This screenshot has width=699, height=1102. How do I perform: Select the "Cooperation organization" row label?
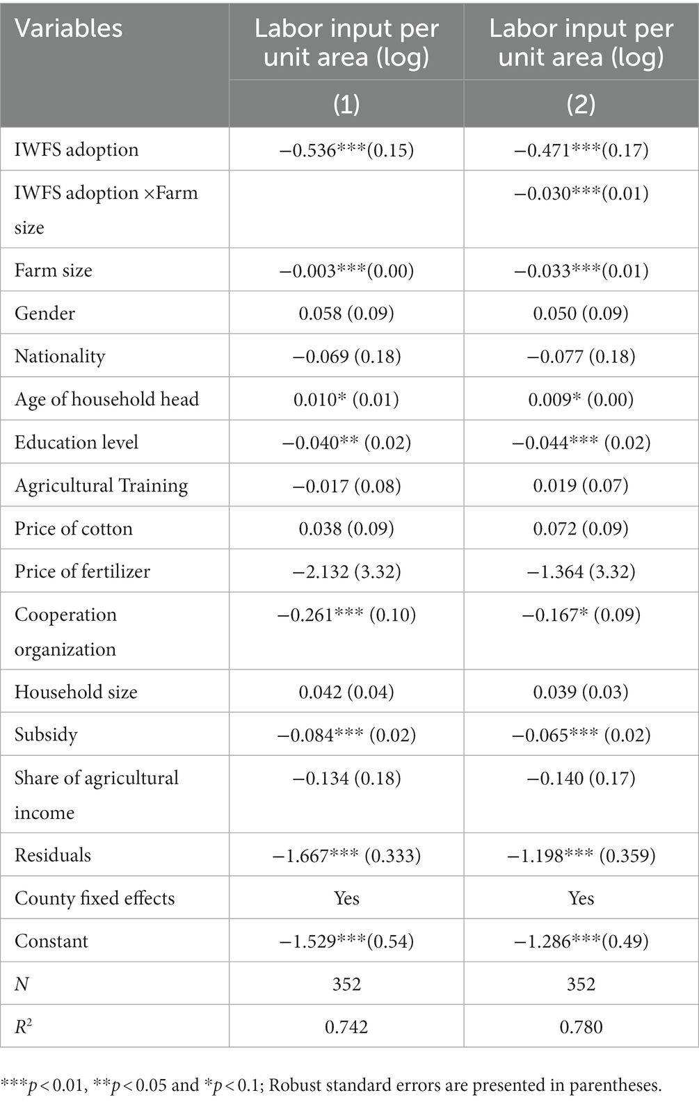tap(65, 631)
